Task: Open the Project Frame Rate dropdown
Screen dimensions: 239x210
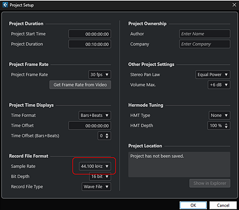Action: pyautogui.click(x=100, y=74)
